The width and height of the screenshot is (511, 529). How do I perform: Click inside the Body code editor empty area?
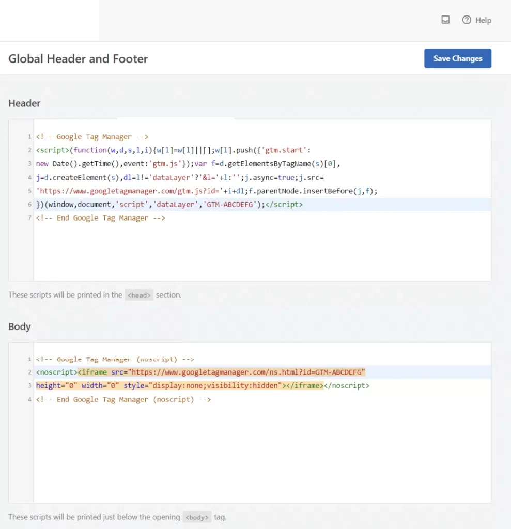[262, 454]
